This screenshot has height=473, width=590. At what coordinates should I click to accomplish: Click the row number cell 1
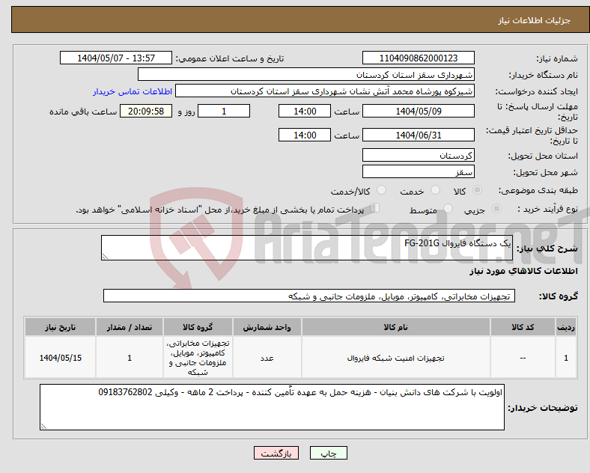[566, 358]
